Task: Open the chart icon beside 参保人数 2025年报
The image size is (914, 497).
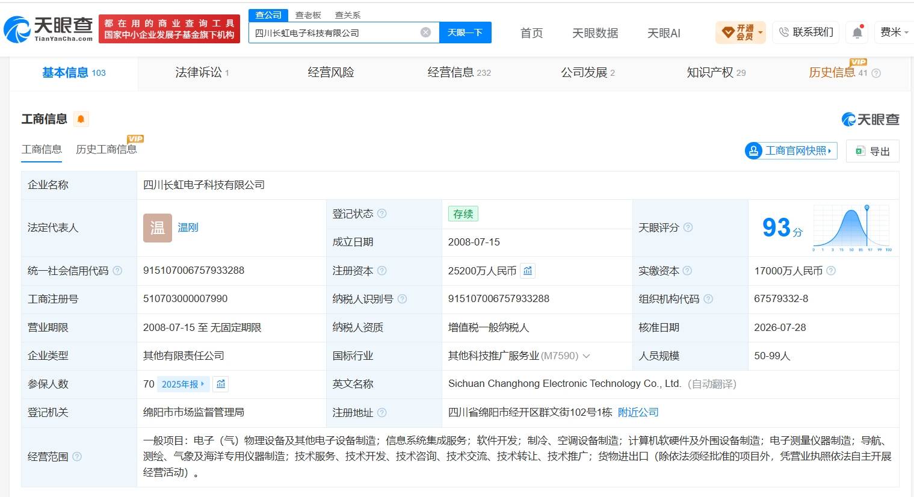Action: [x=221, y=384]
